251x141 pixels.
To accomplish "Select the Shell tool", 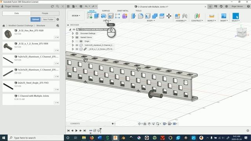I will 147,16.
